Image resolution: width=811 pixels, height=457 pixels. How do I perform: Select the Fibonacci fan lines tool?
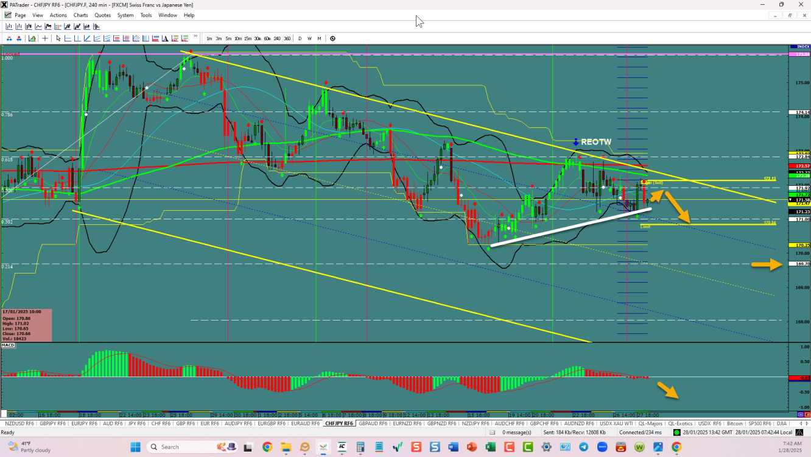[x=136, y=38]
